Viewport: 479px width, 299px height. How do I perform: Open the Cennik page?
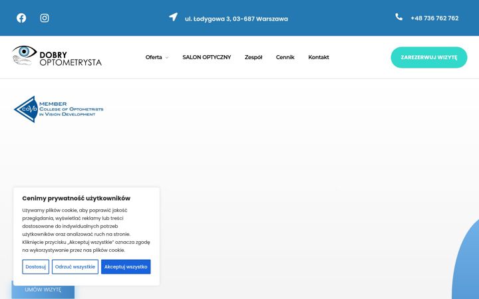pos(285,57)
